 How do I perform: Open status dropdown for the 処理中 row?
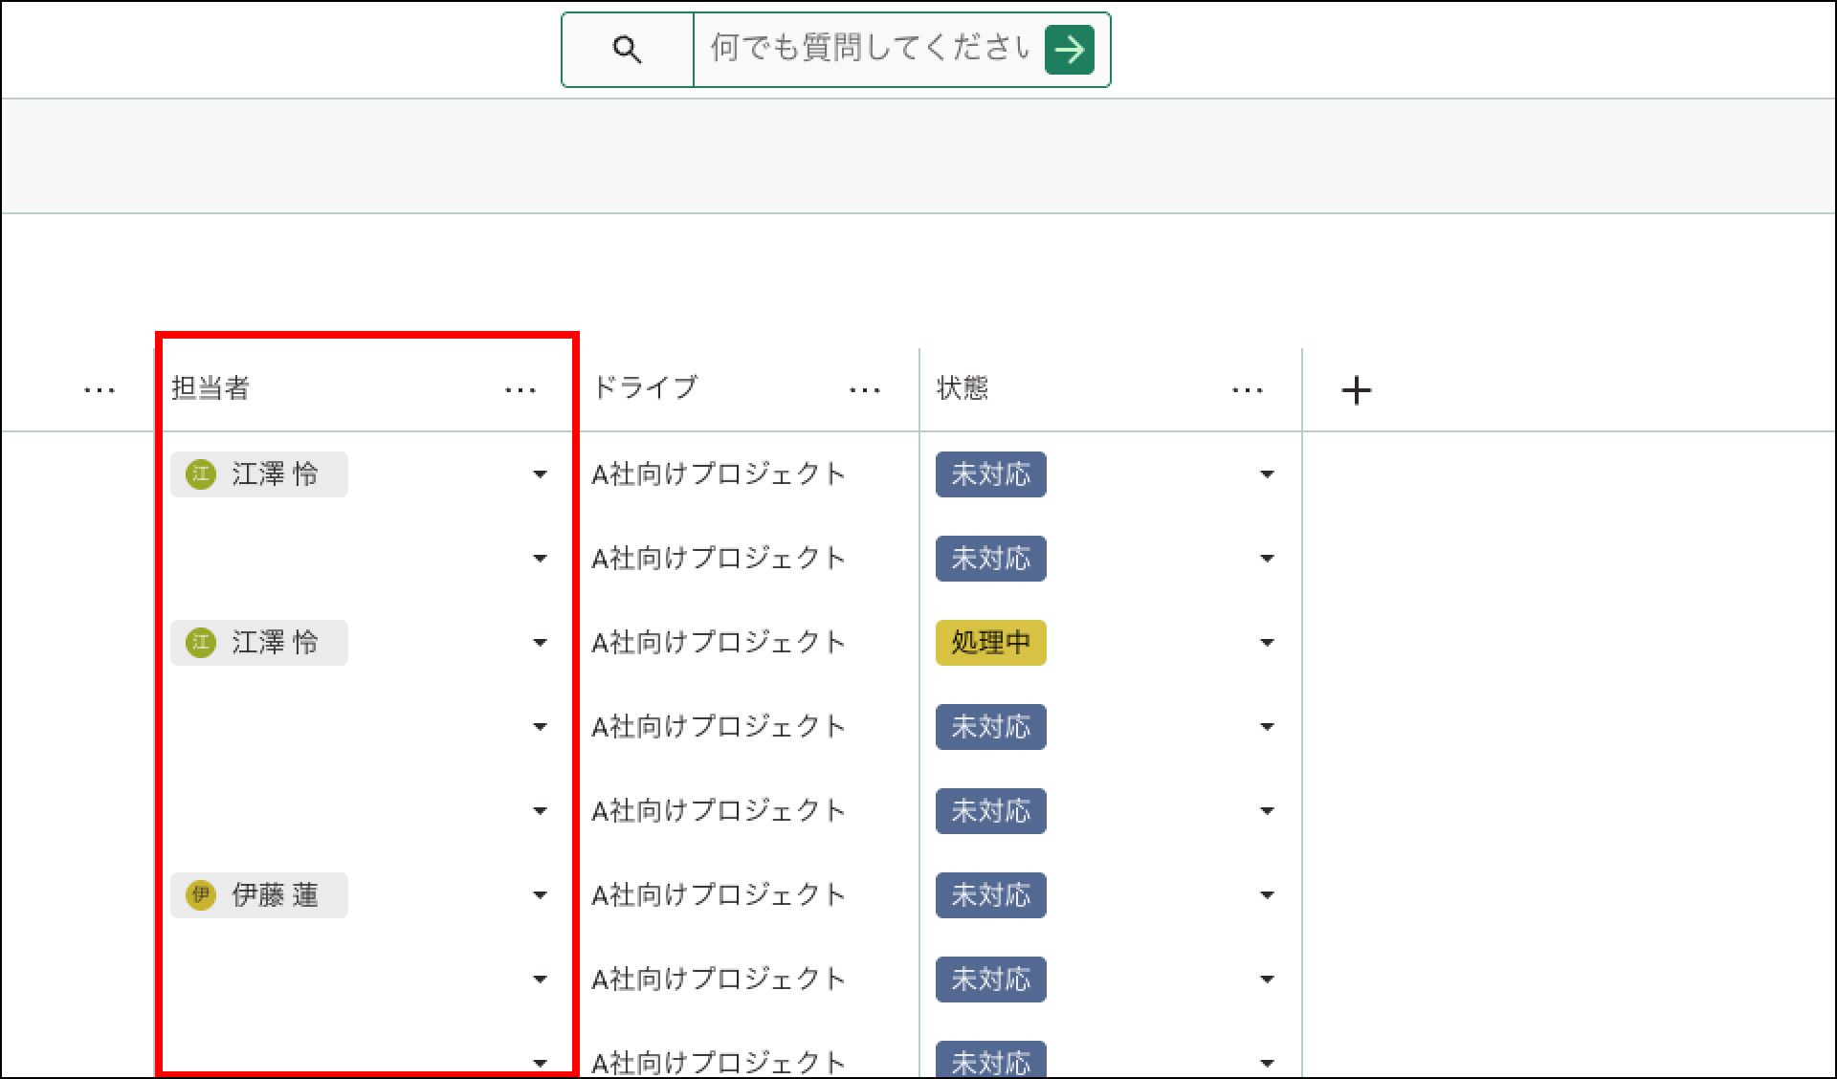click(x=1267, y=643)
